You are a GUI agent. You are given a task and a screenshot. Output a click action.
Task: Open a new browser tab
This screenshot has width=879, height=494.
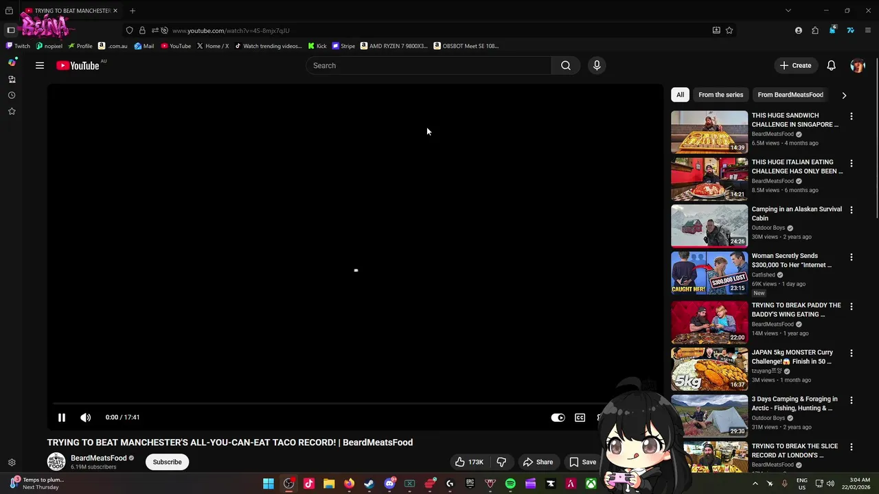pyautogui.click(x=133, y=10)
